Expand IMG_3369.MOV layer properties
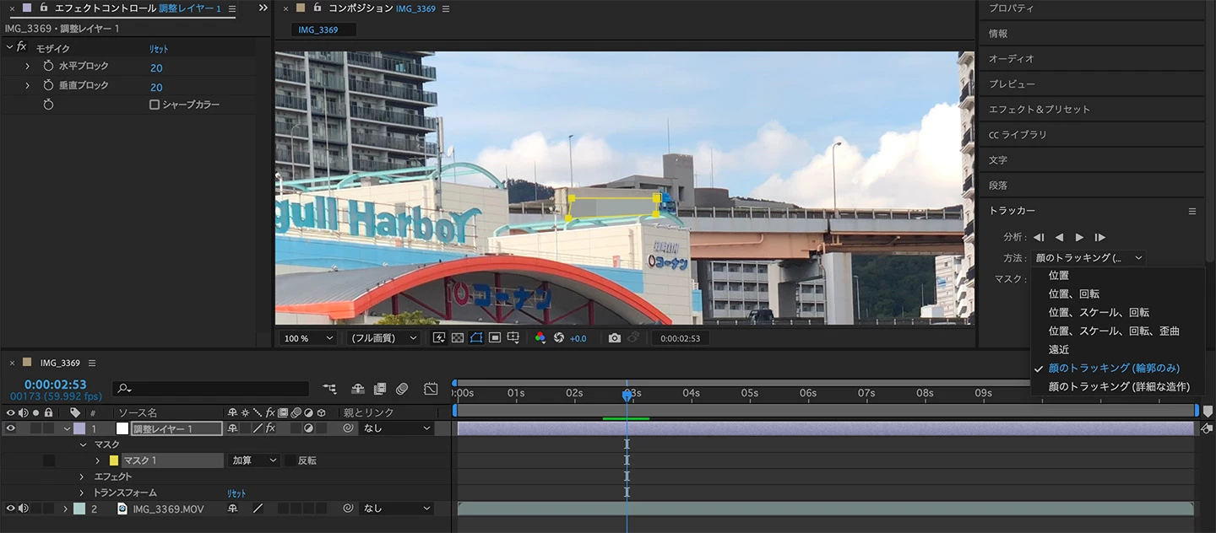Viewport: 1216px width, 533px height. 65,509
